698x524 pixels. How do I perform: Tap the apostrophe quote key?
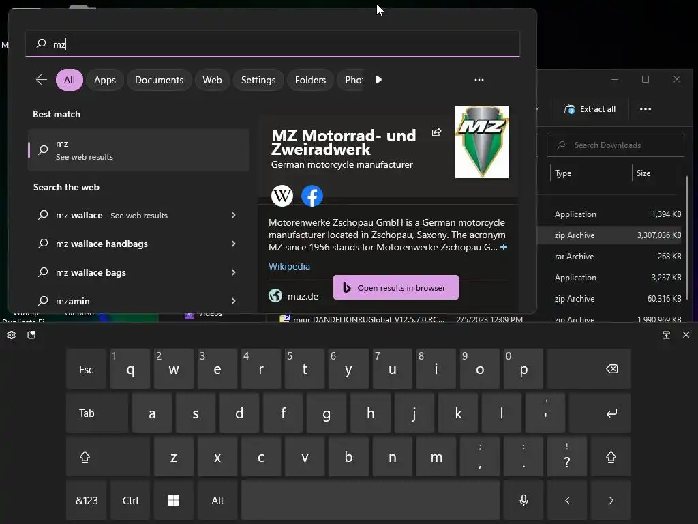[x=545, y=413]
